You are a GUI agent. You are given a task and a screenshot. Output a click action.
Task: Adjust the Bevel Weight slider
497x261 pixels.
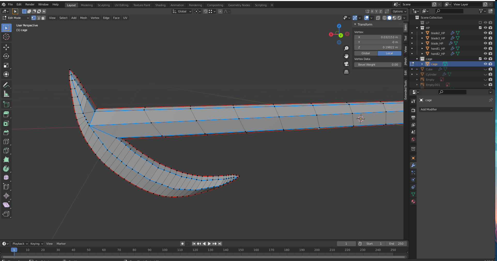pyautogui.click(x=378, y=65)
